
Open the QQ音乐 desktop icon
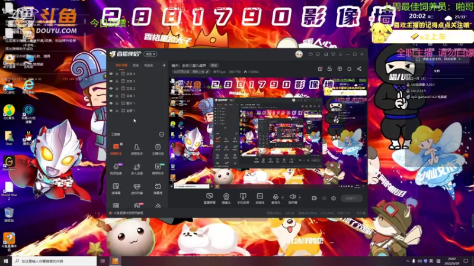point(9,112)
